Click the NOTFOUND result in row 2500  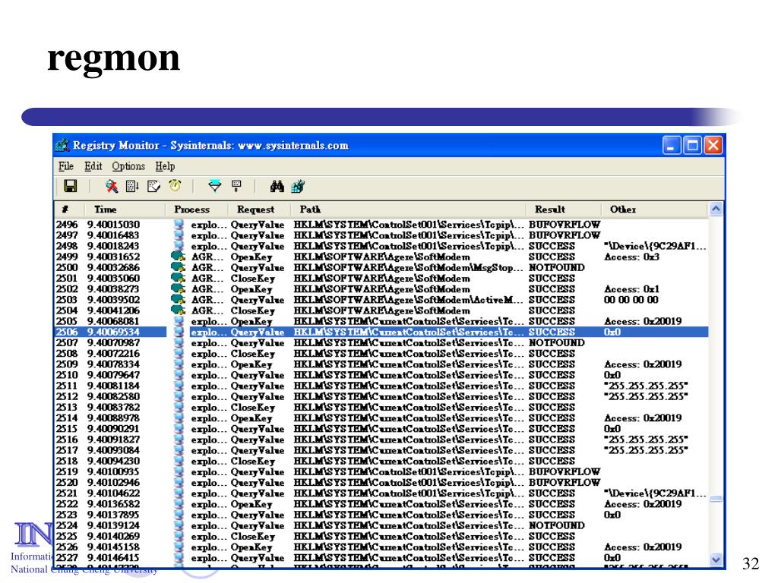click(556, 268)
